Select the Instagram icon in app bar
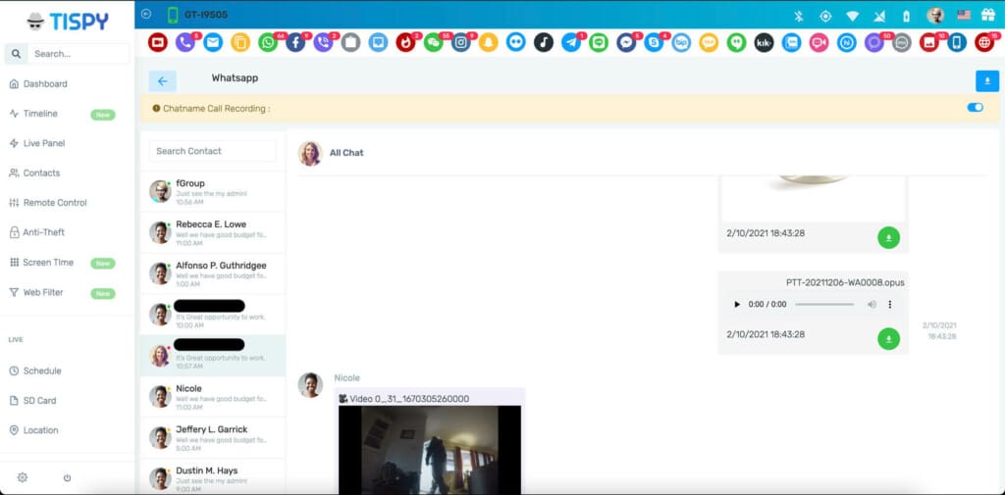 click(x=460, y=43)
